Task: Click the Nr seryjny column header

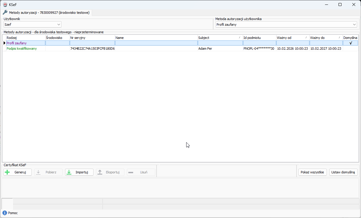Action: (92, 38)
